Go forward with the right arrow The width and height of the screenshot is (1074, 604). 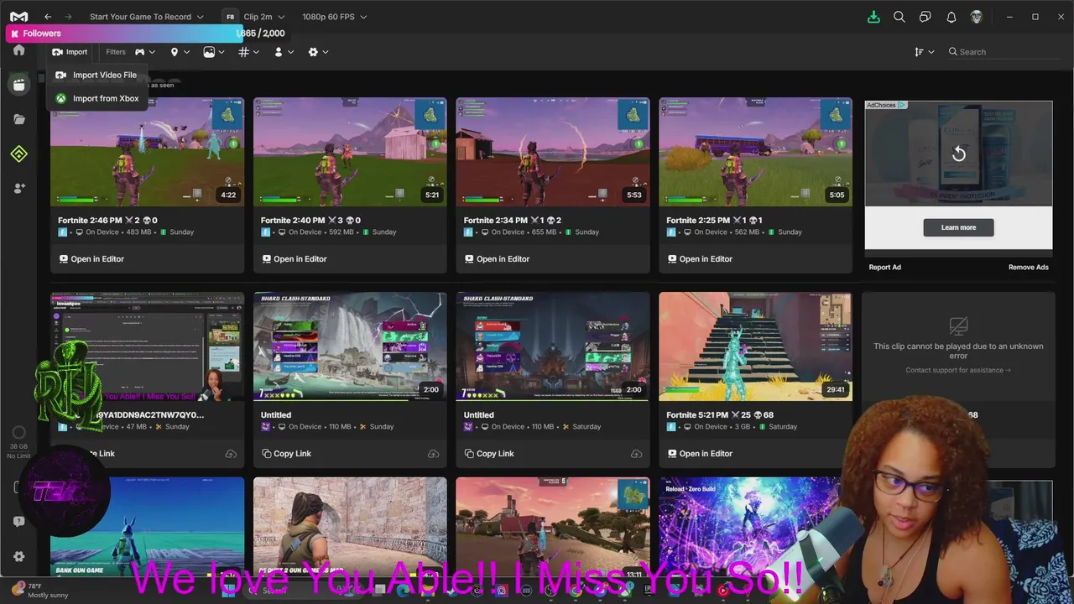click(x=68, y=17)
